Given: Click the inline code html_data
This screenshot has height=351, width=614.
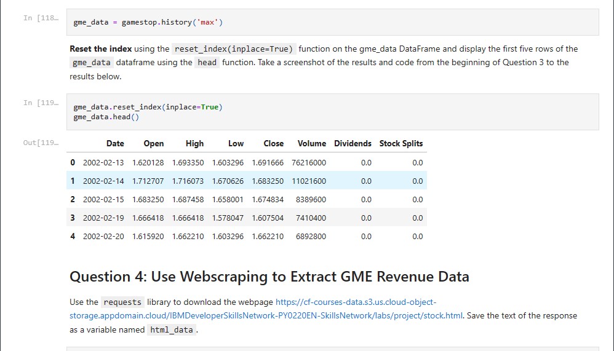Looking at the screenshot, I should [172, 330].
